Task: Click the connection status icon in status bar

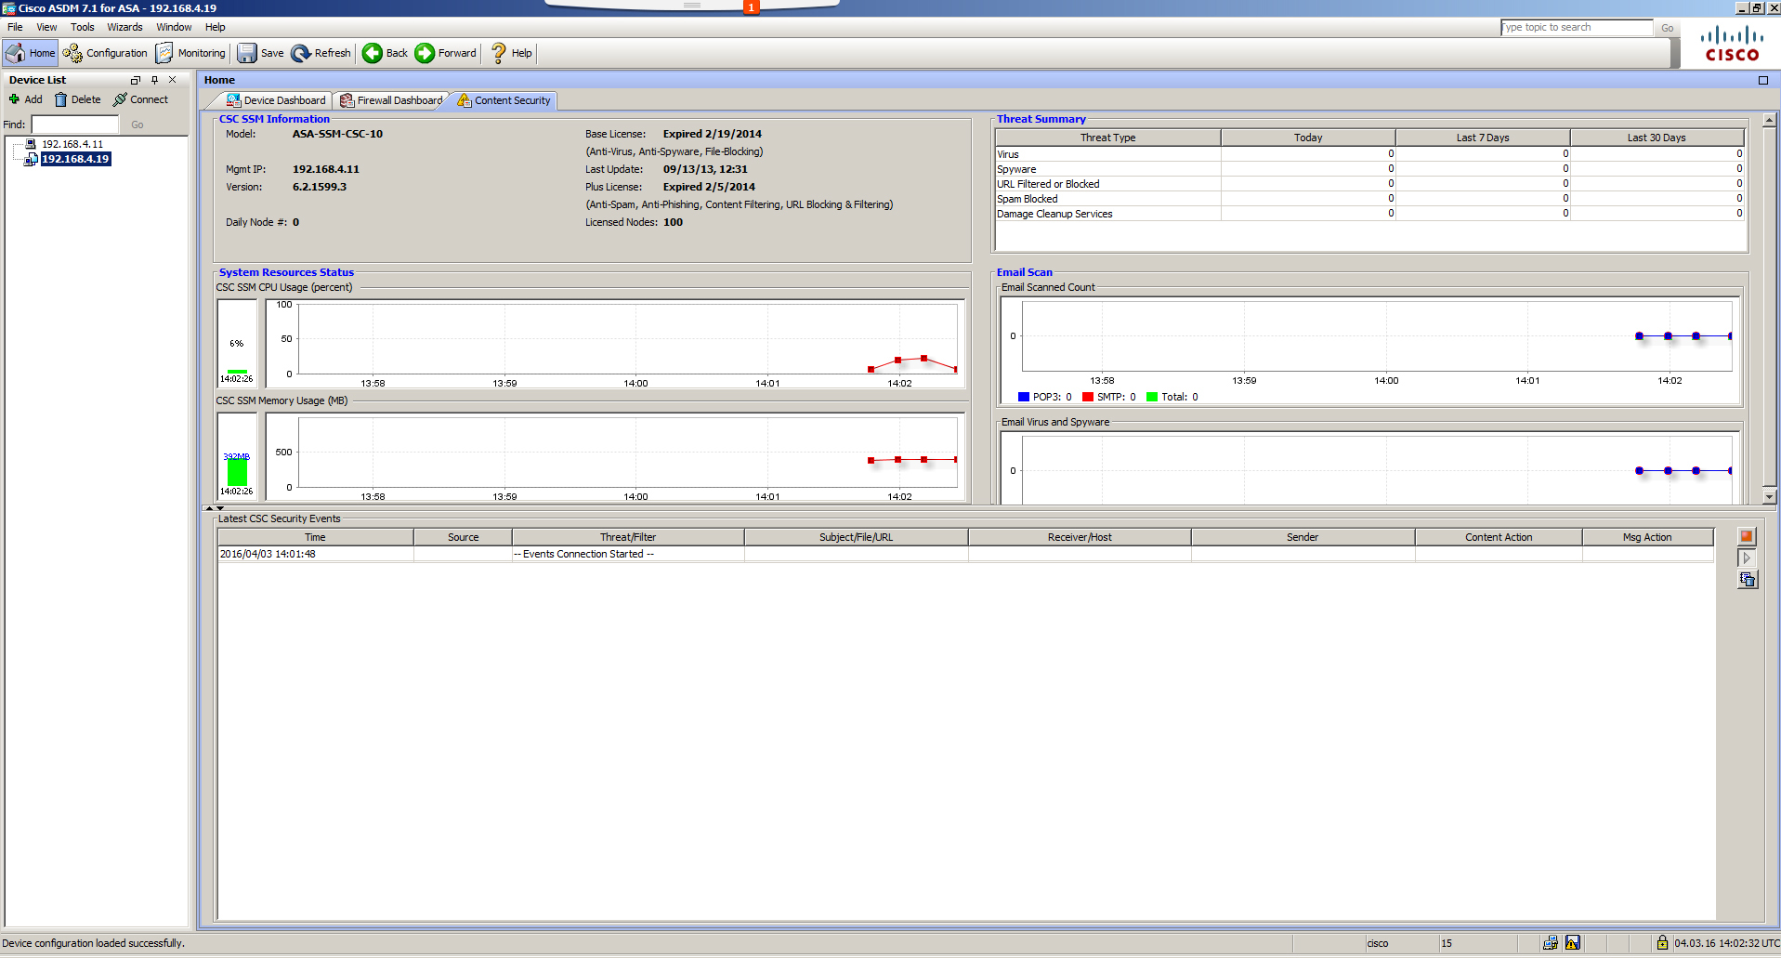Action: click(1551, 943)
